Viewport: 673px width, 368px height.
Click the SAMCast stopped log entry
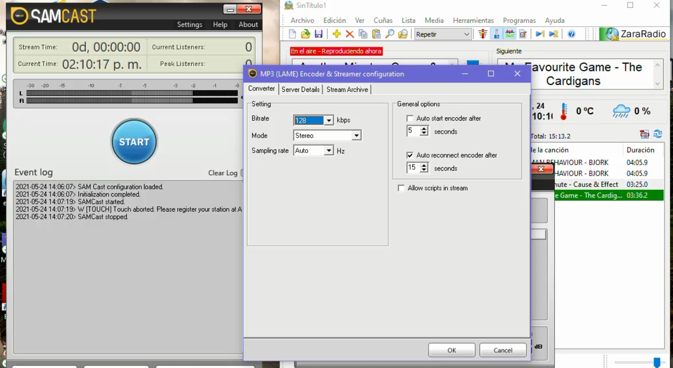(x=72, y=217)
